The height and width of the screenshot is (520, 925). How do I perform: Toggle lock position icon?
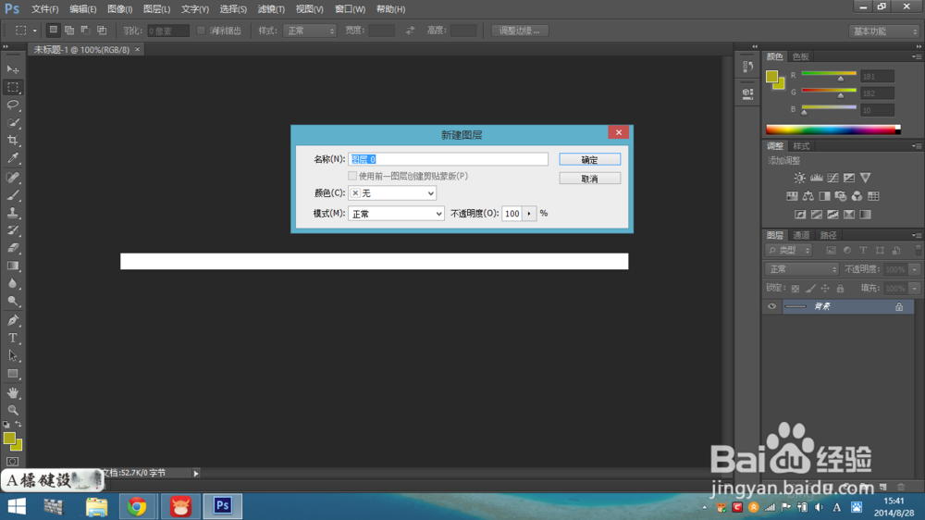825,289
